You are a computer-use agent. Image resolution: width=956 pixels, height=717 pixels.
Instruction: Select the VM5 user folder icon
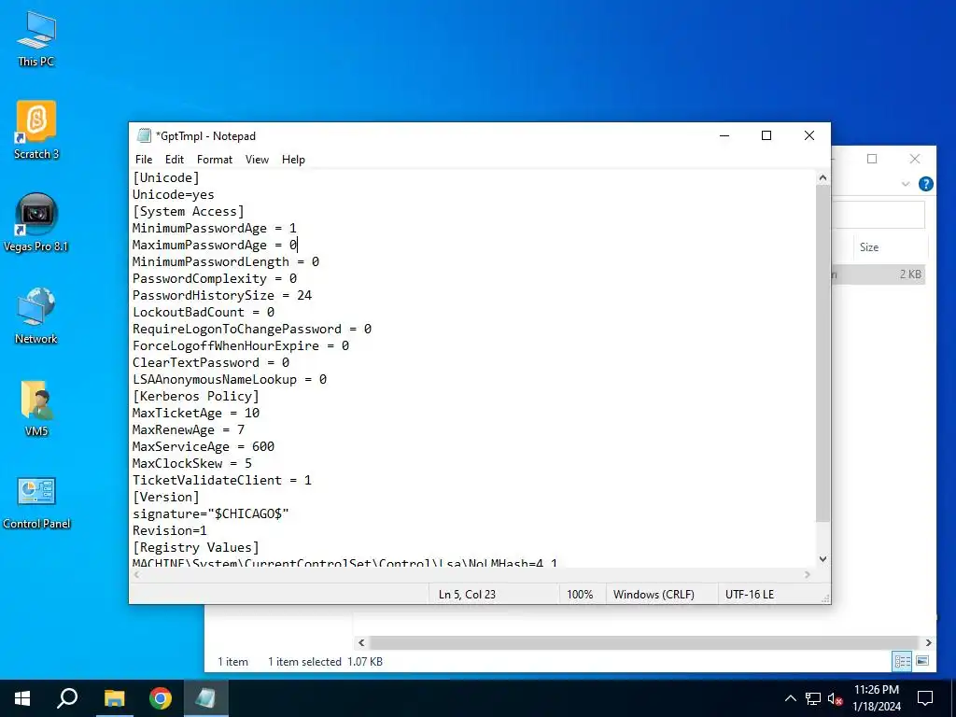click(x=36, y=408)
